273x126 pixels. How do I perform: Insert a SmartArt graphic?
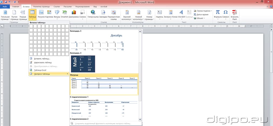[x=65, y=13]
